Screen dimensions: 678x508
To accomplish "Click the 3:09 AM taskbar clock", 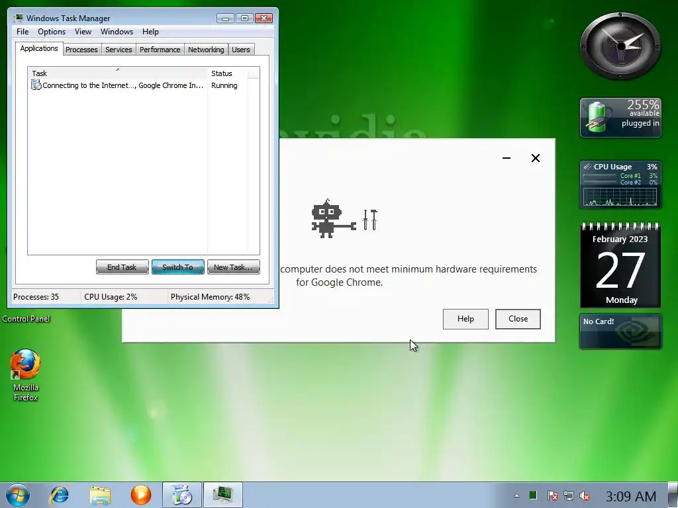I will (x=630, y=496).
